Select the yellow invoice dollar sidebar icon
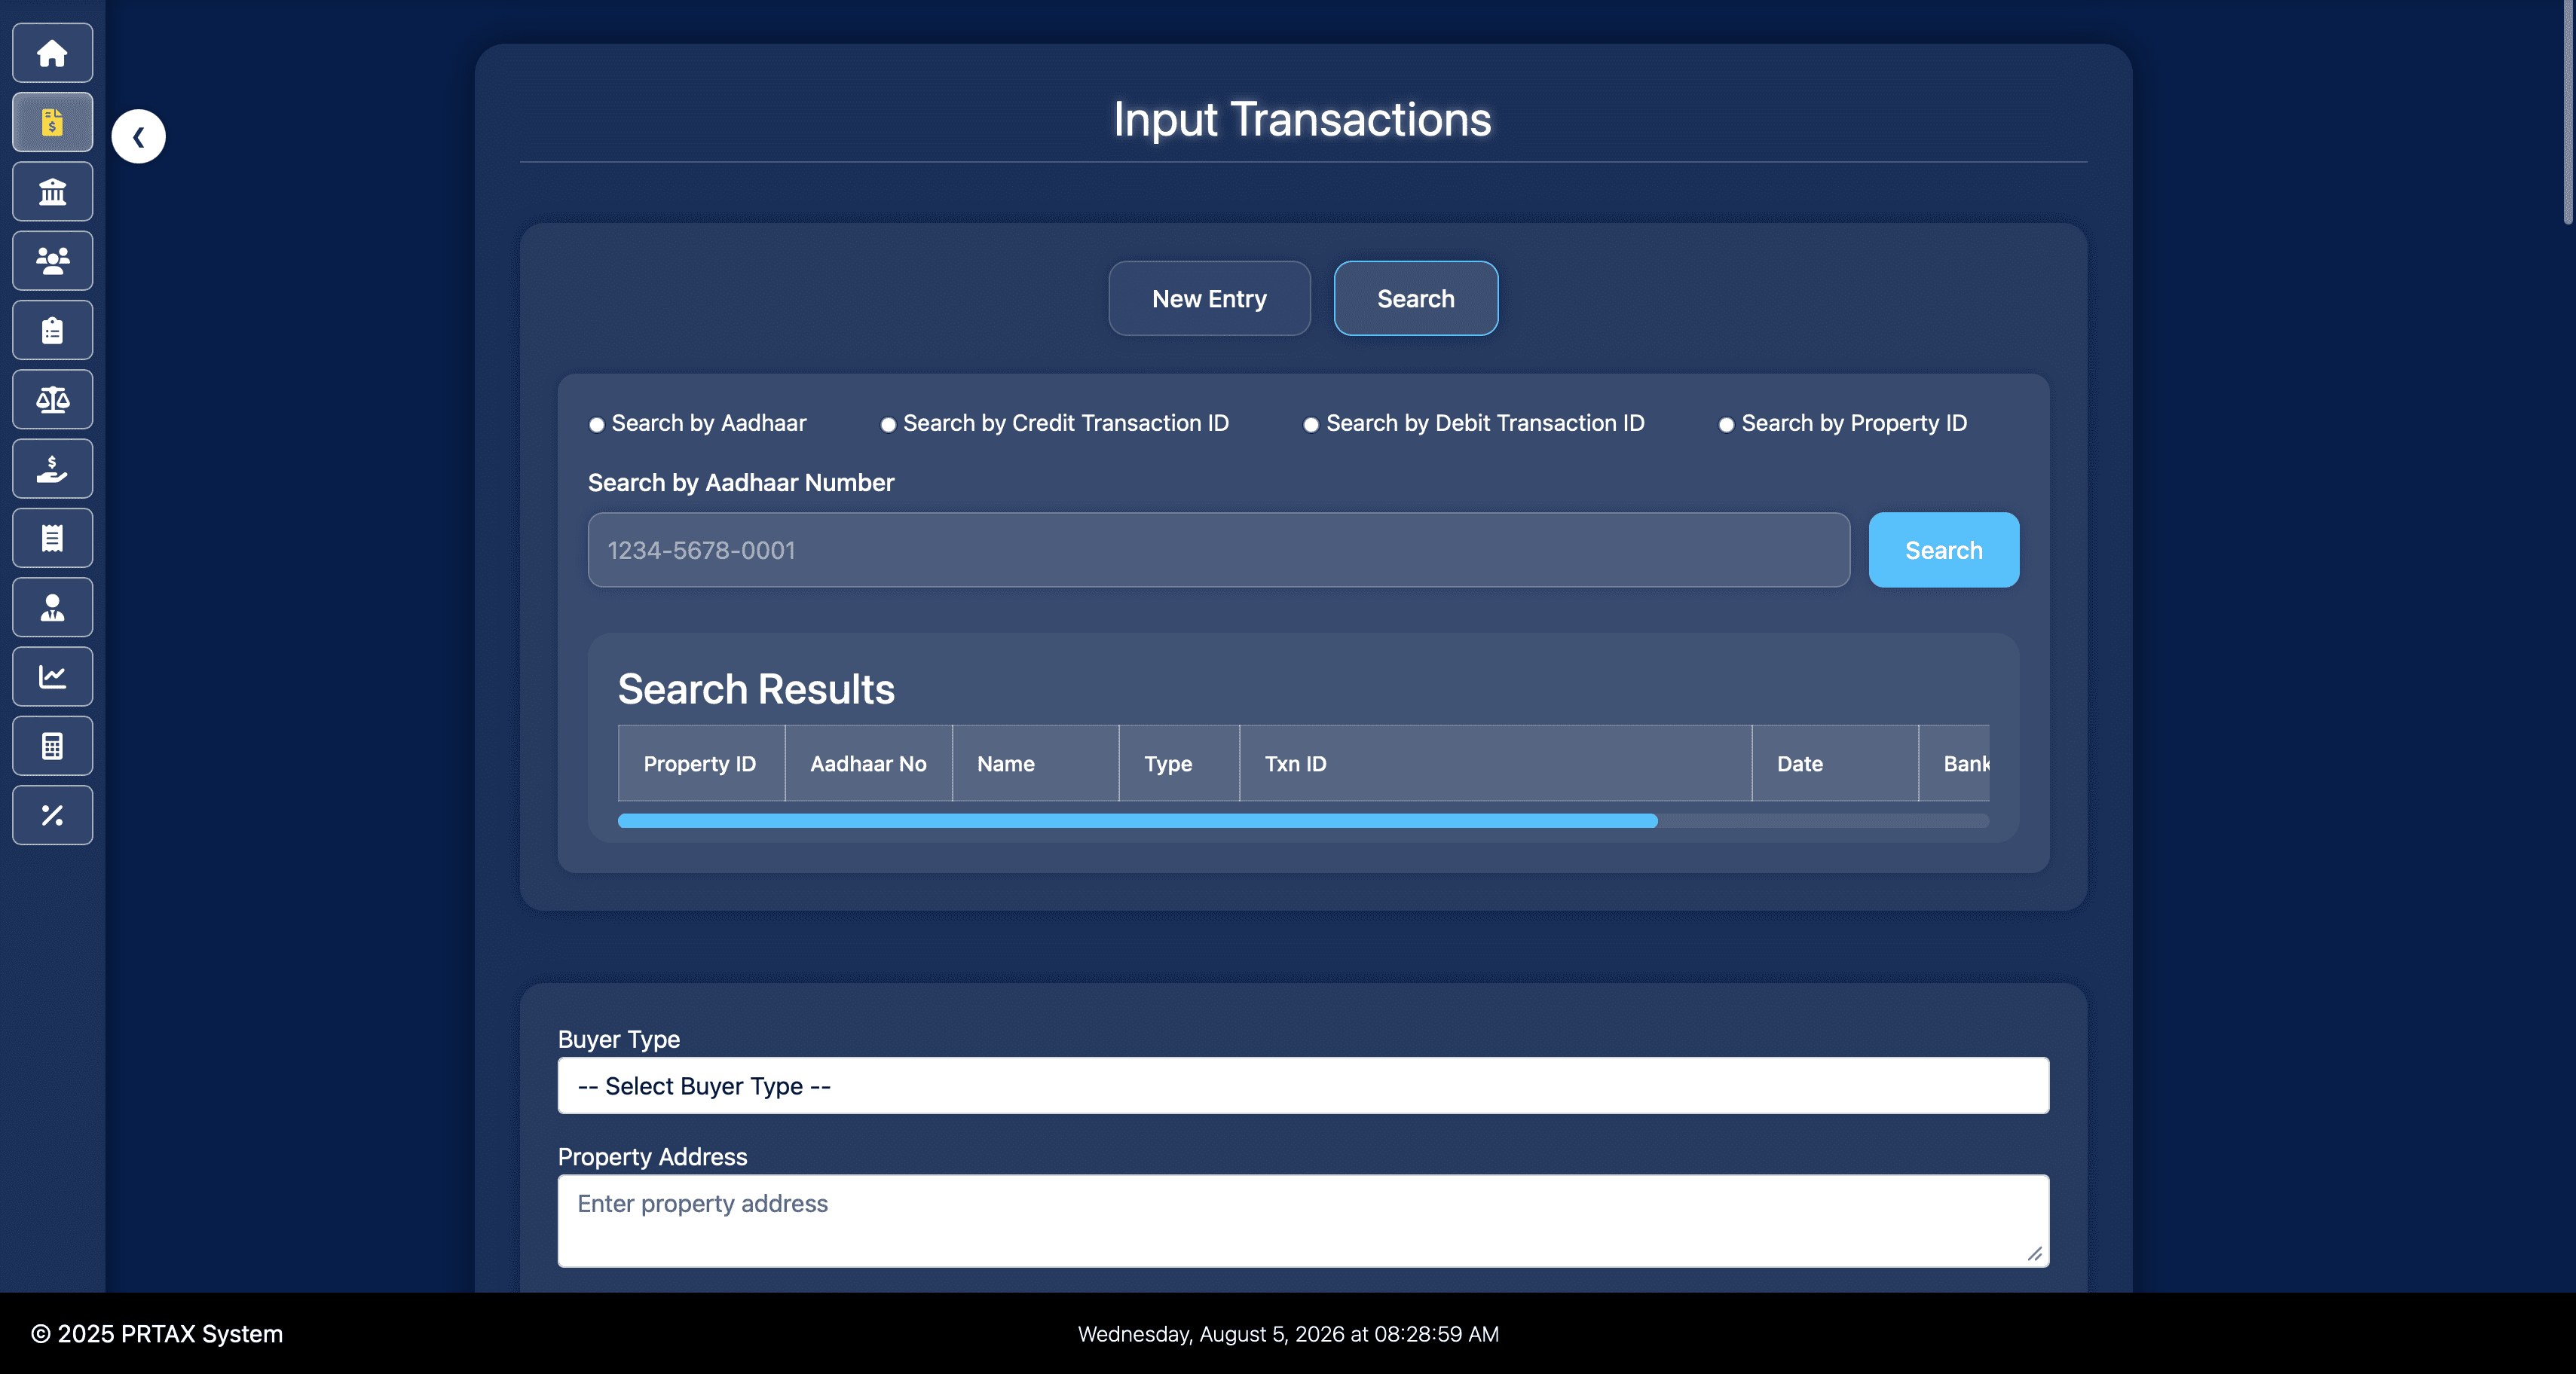The width and height of the screenshot is (2576, 1374). 52,122
